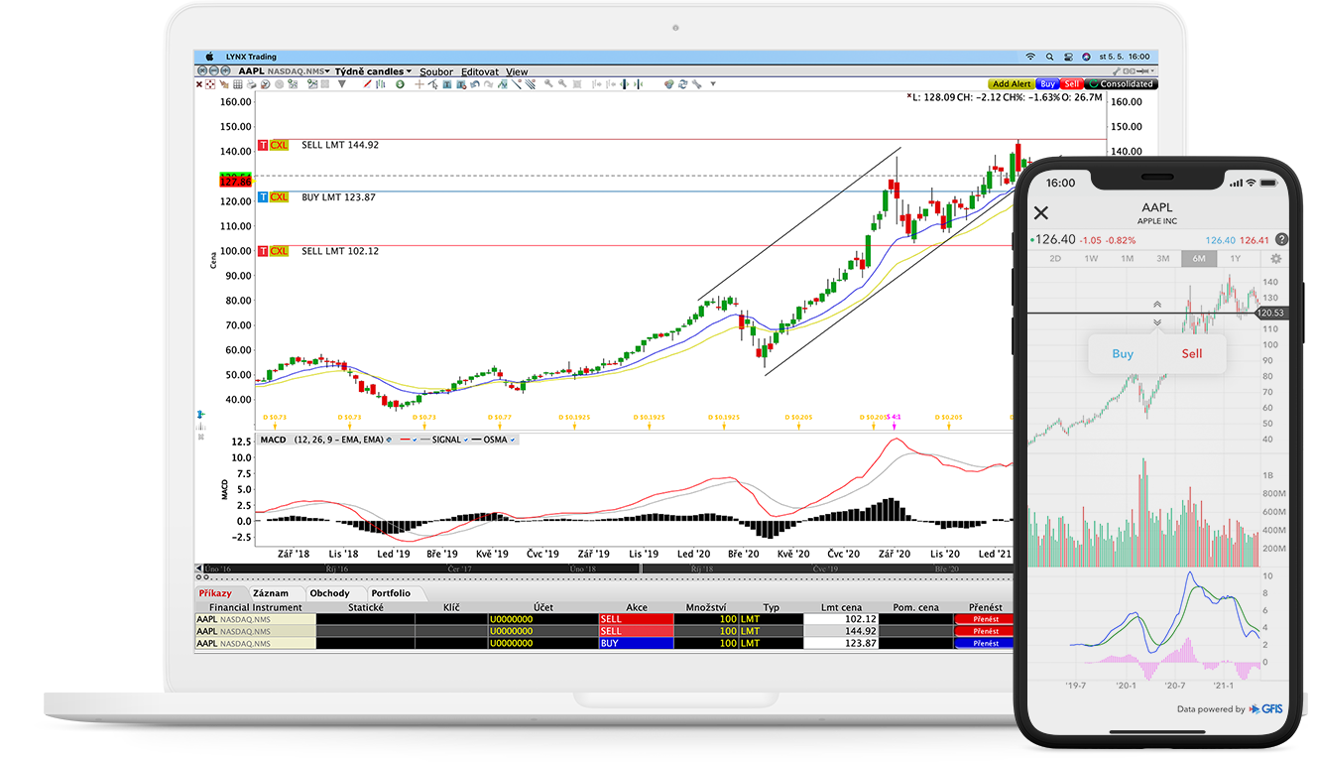Click the color palette icon in toolbar

[x=669, y=84]
